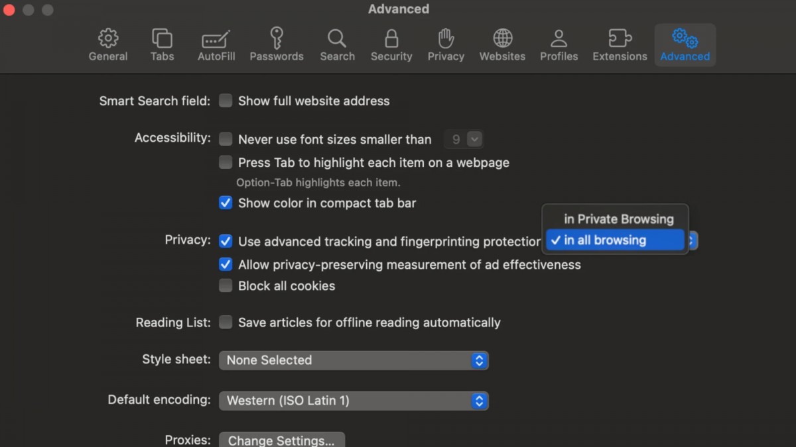Open the Privacy hand icon
Image resolution: width=796 pixels, height=447 pixels.
(446, 38)
